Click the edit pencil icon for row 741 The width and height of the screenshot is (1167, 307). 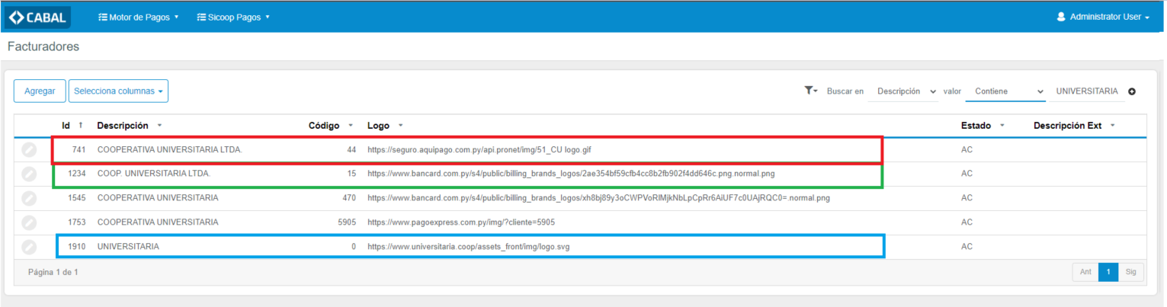pyautogui.click(x=29, y=150)
